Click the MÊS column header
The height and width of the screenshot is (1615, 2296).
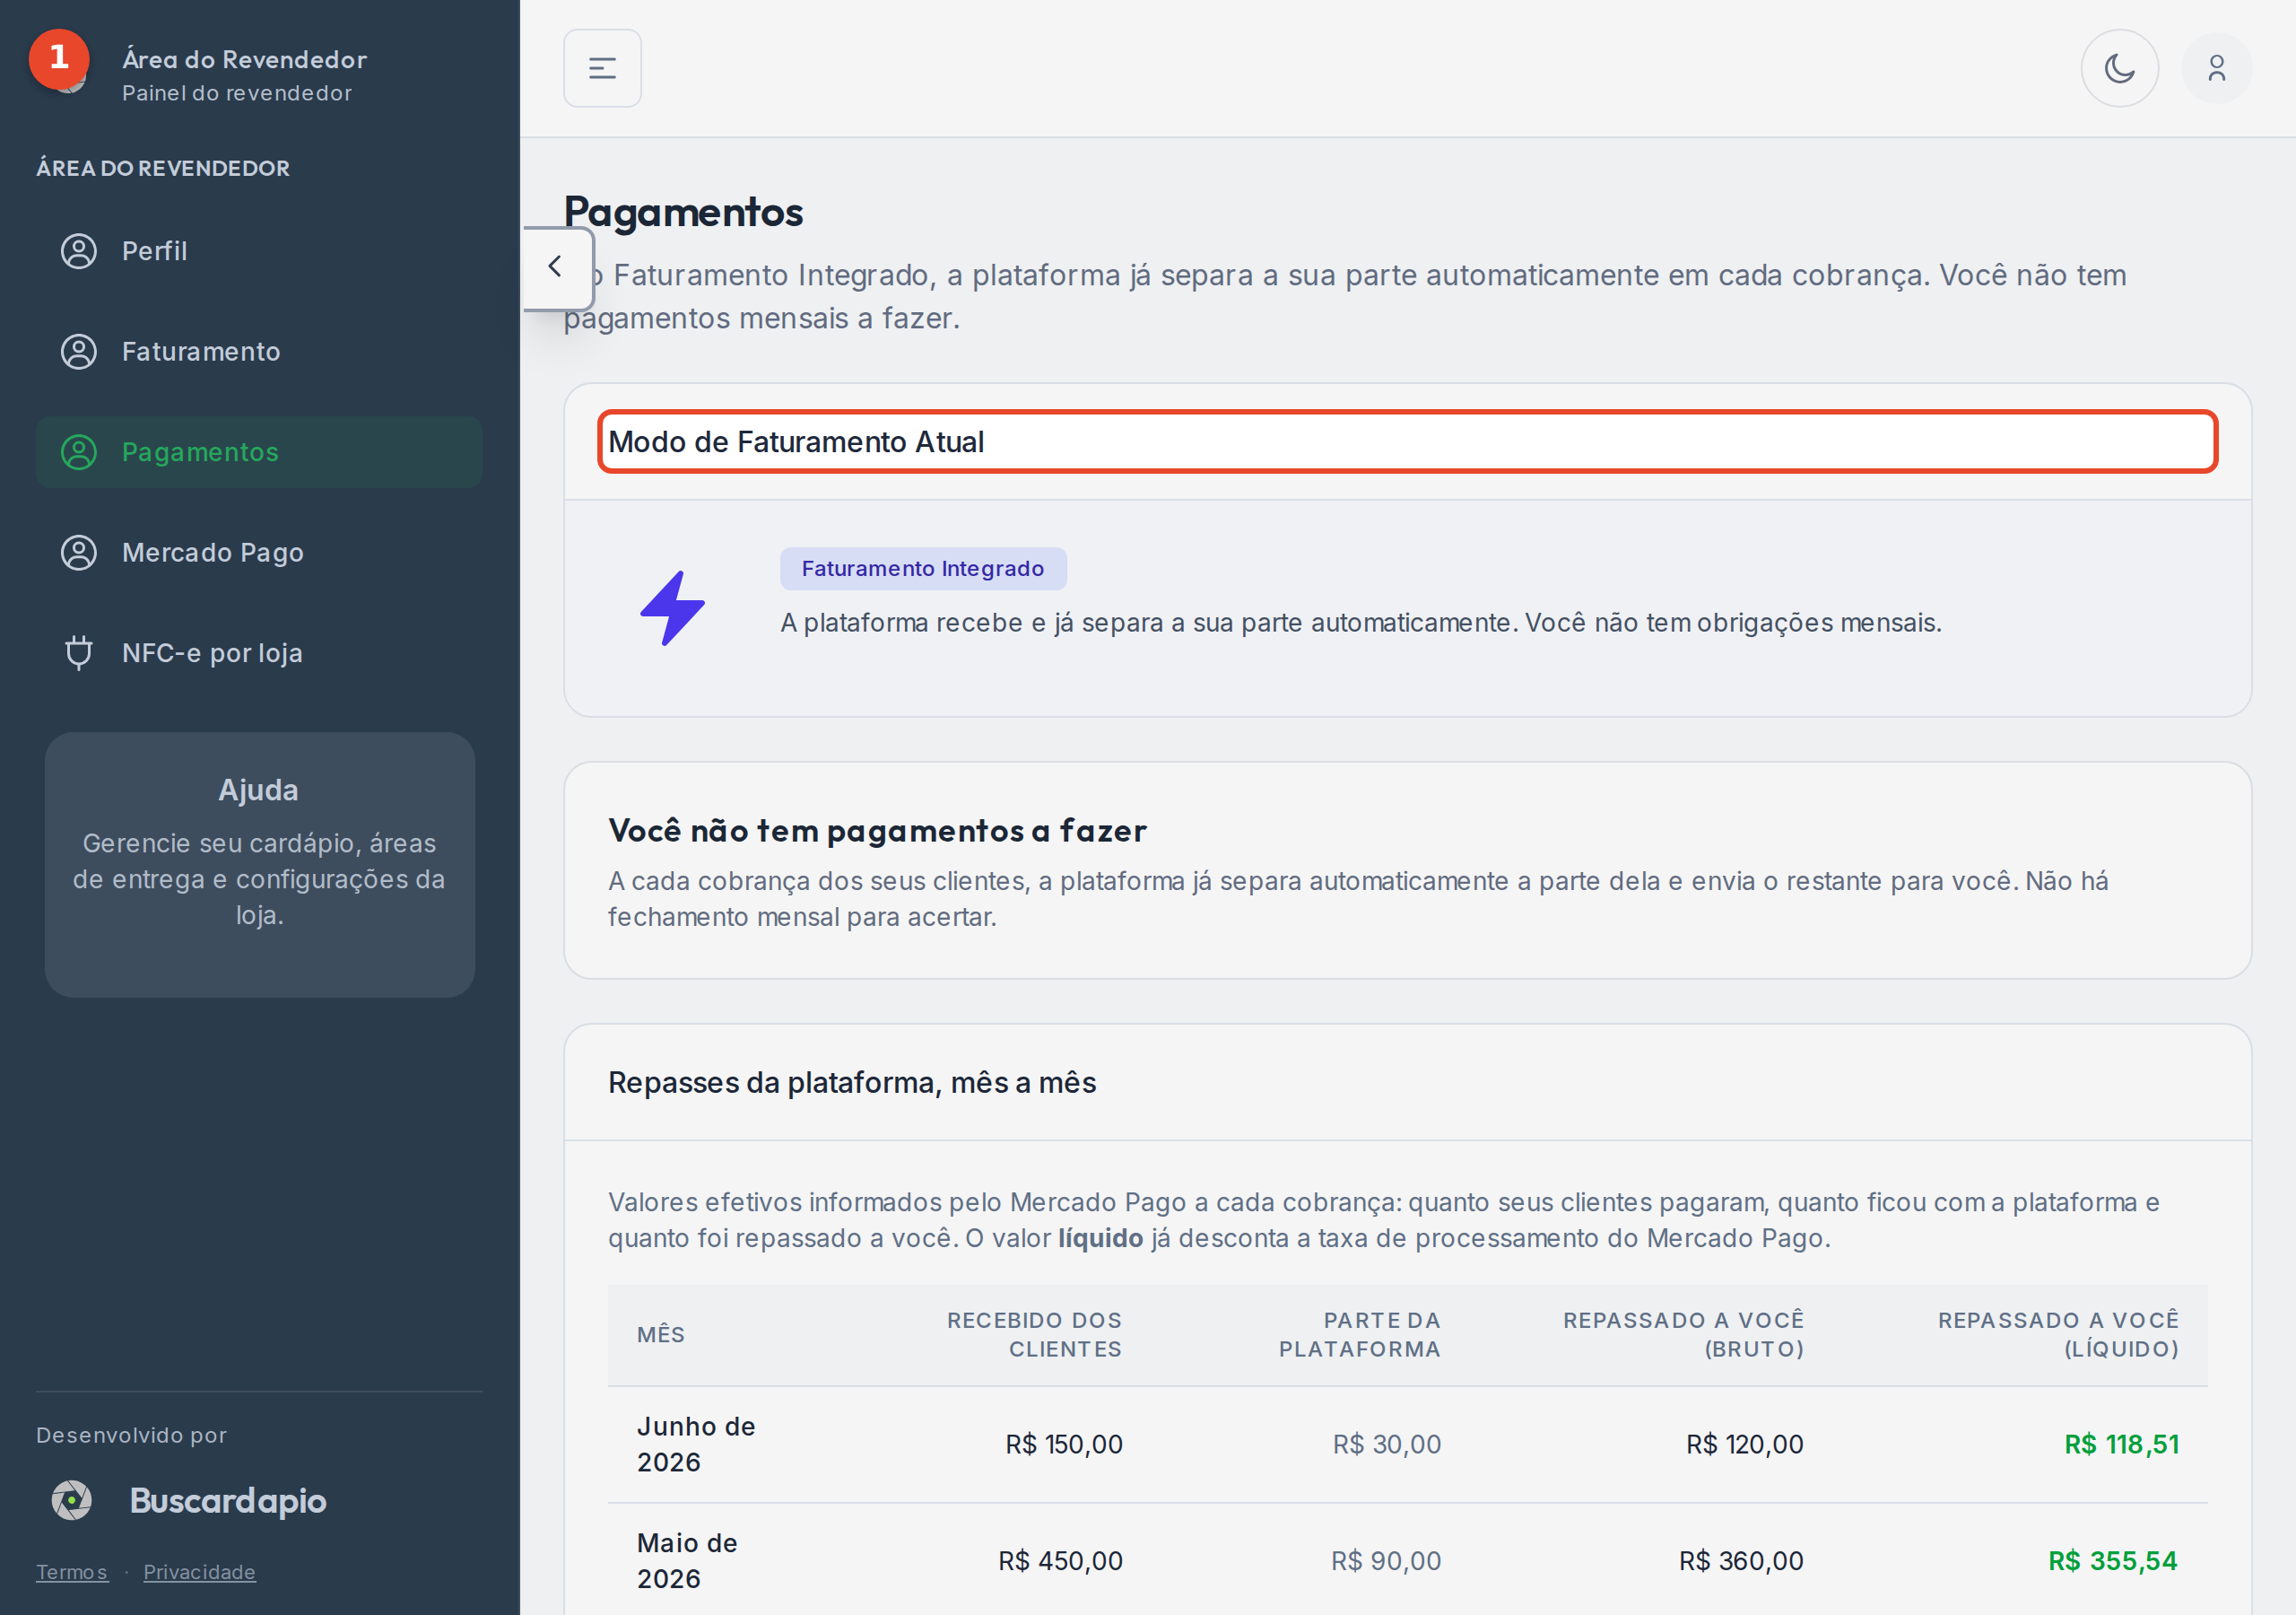(x=661, y=1335)
